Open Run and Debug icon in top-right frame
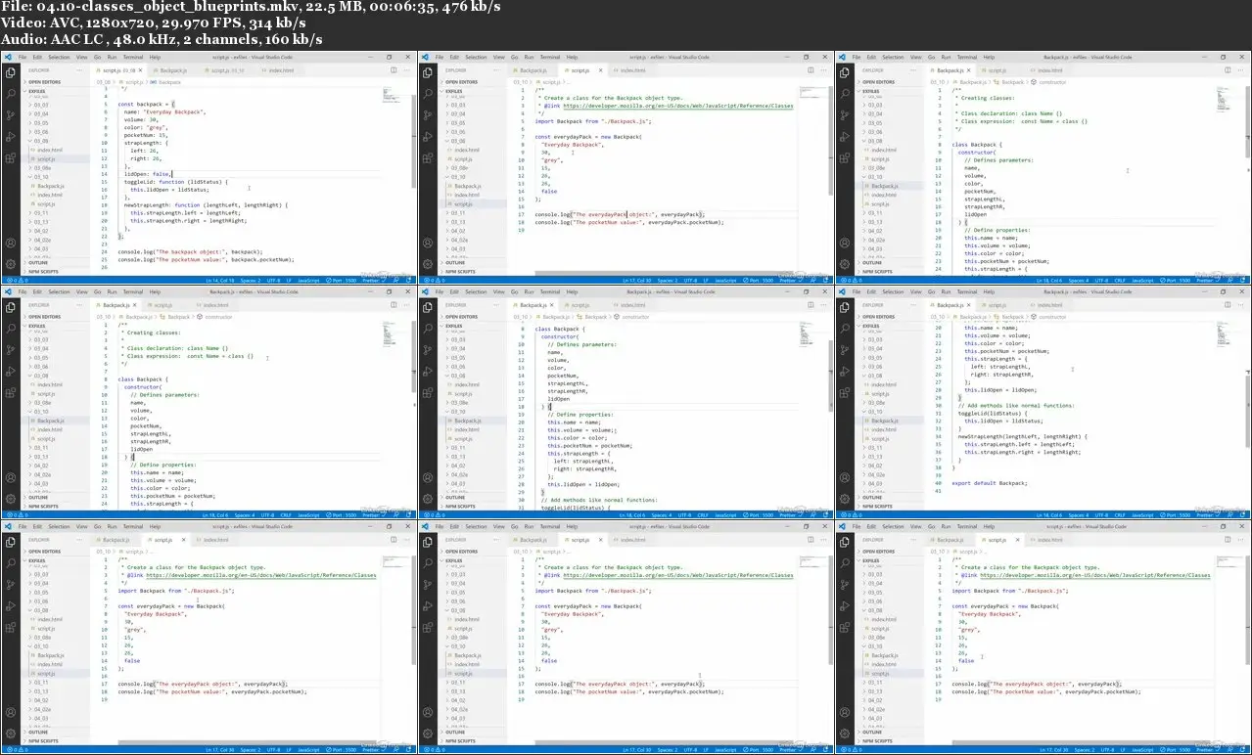1252x755 pixels. click(x=845, y=137)
